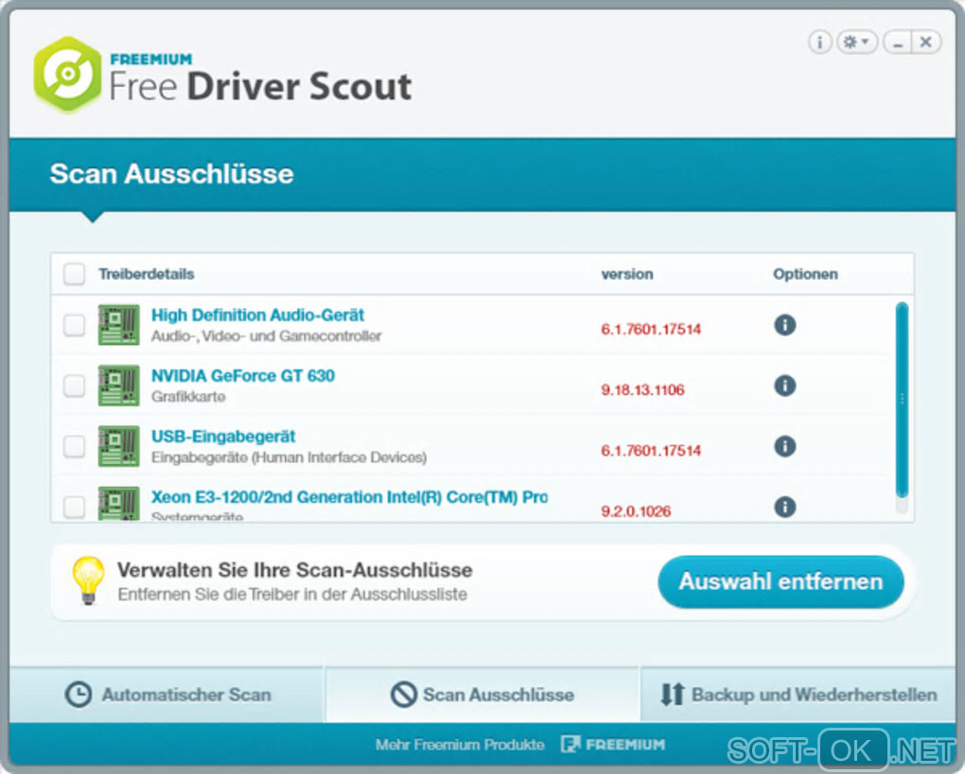Screen dimensions: 965x774
Task: Open USB-Eingabegerät driver name
Action: (x=223, y=437)
